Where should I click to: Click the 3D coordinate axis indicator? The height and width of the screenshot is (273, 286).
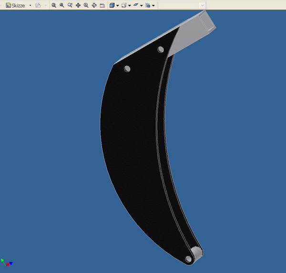click(7, 262)
